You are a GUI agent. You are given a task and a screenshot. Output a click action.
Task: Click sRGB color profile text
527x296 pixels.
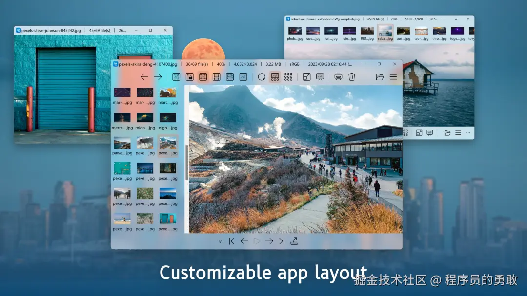click(294, 64)
